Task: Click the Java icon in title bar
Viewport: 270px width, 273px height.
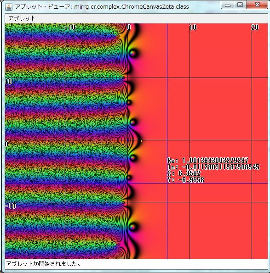Action: pos(9,7)
